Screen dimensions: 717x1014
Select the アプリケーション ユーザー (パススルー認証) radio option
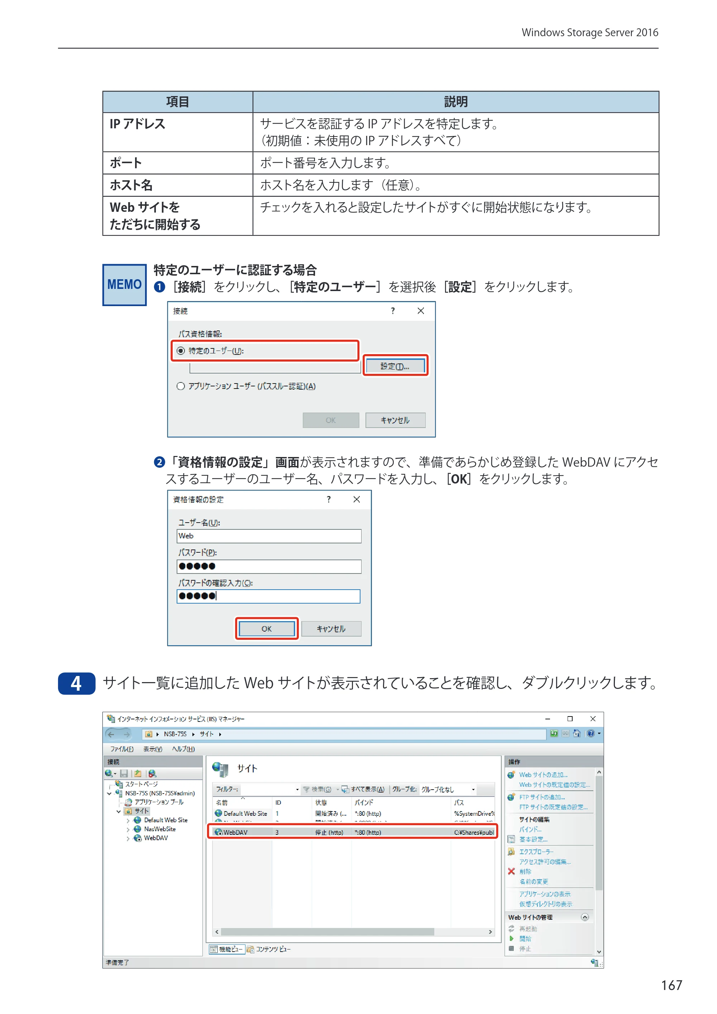coord(181,386)
